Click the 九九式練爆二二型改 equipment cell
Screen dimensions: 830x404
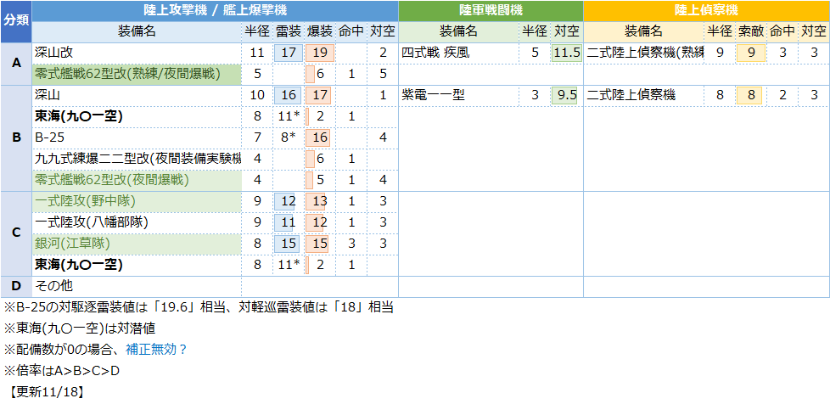coord(137,158)
